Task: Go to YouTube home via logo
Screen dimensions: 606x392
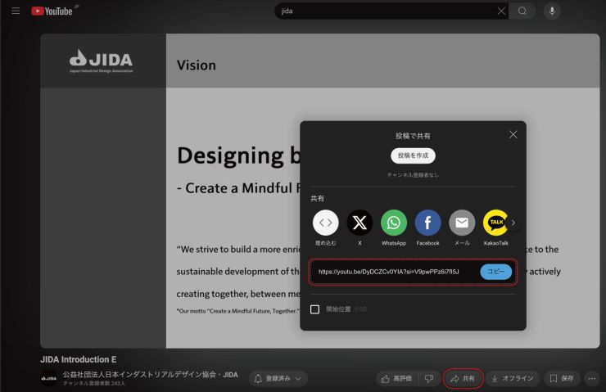Action: [52, 11]
